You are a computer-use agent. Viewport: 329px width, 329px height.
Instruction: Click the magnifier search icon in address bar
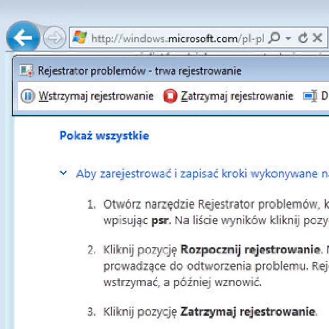pos(274,38)
